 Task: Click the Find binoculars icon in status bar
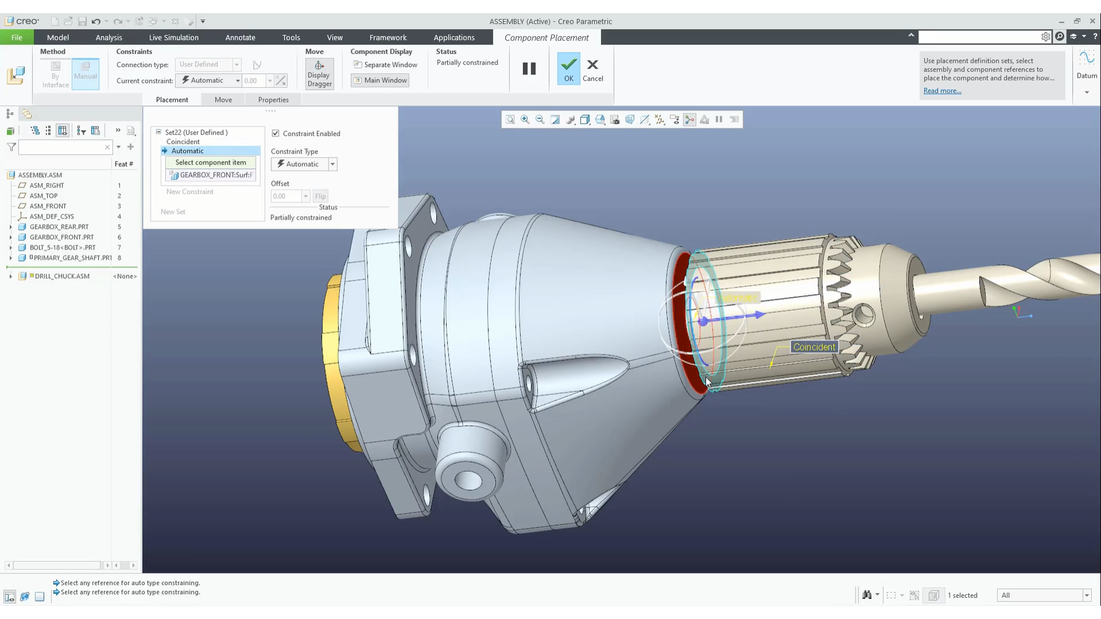(866, 595)
